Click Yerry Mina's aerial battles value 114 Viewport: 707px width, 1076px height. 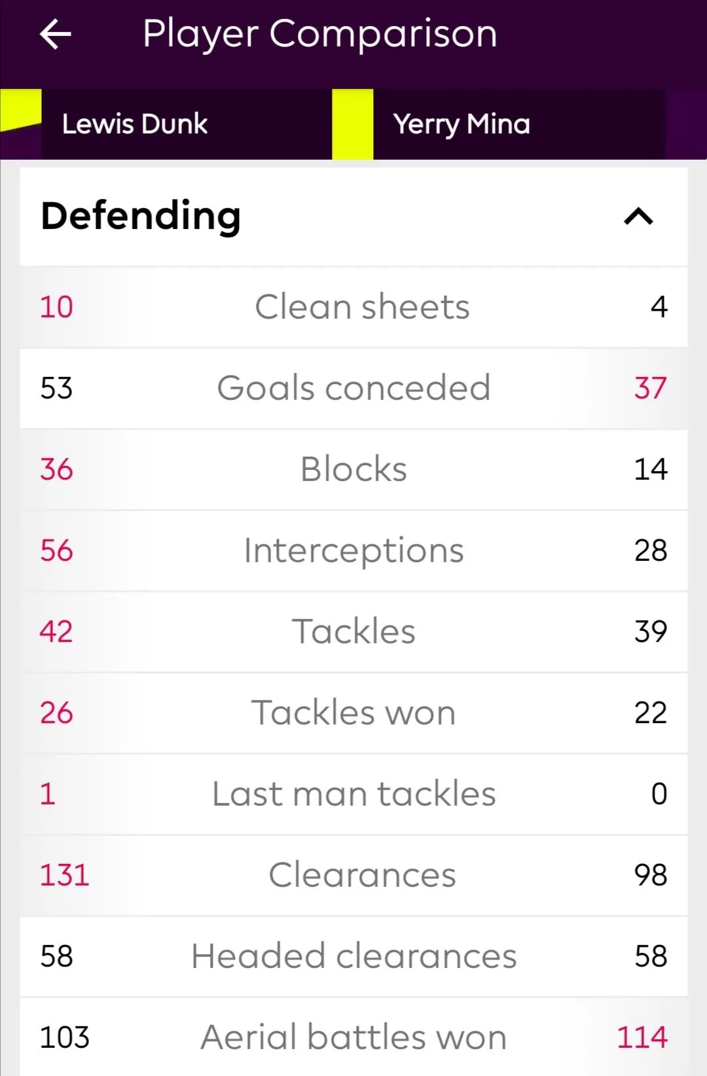point(642,1037)
